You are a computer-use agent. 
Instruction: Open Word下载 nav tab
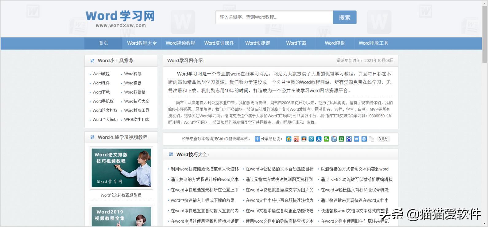[296, 43]
